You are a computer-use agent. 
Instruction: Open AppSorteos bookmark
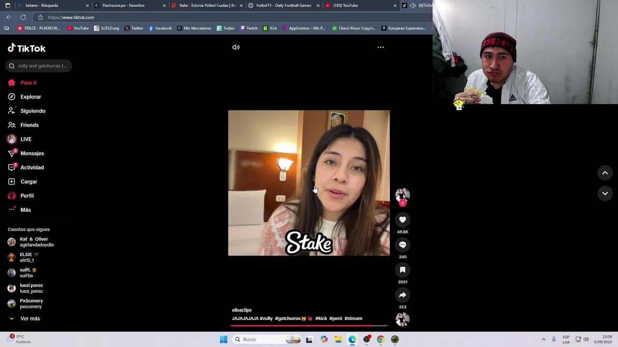pos(304,28)
